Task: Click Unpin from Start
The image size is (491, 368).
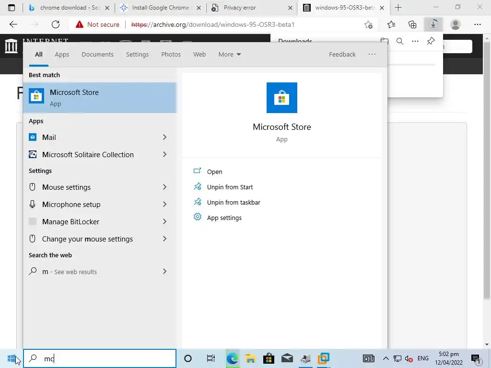Action: click(230, 187)
